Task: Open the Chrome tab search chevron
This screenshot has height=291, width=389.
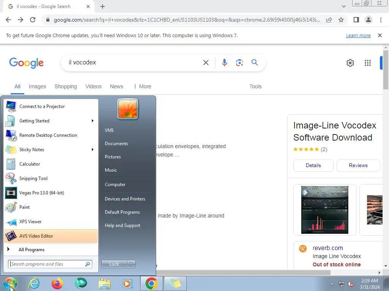Action: click(343, 6)
